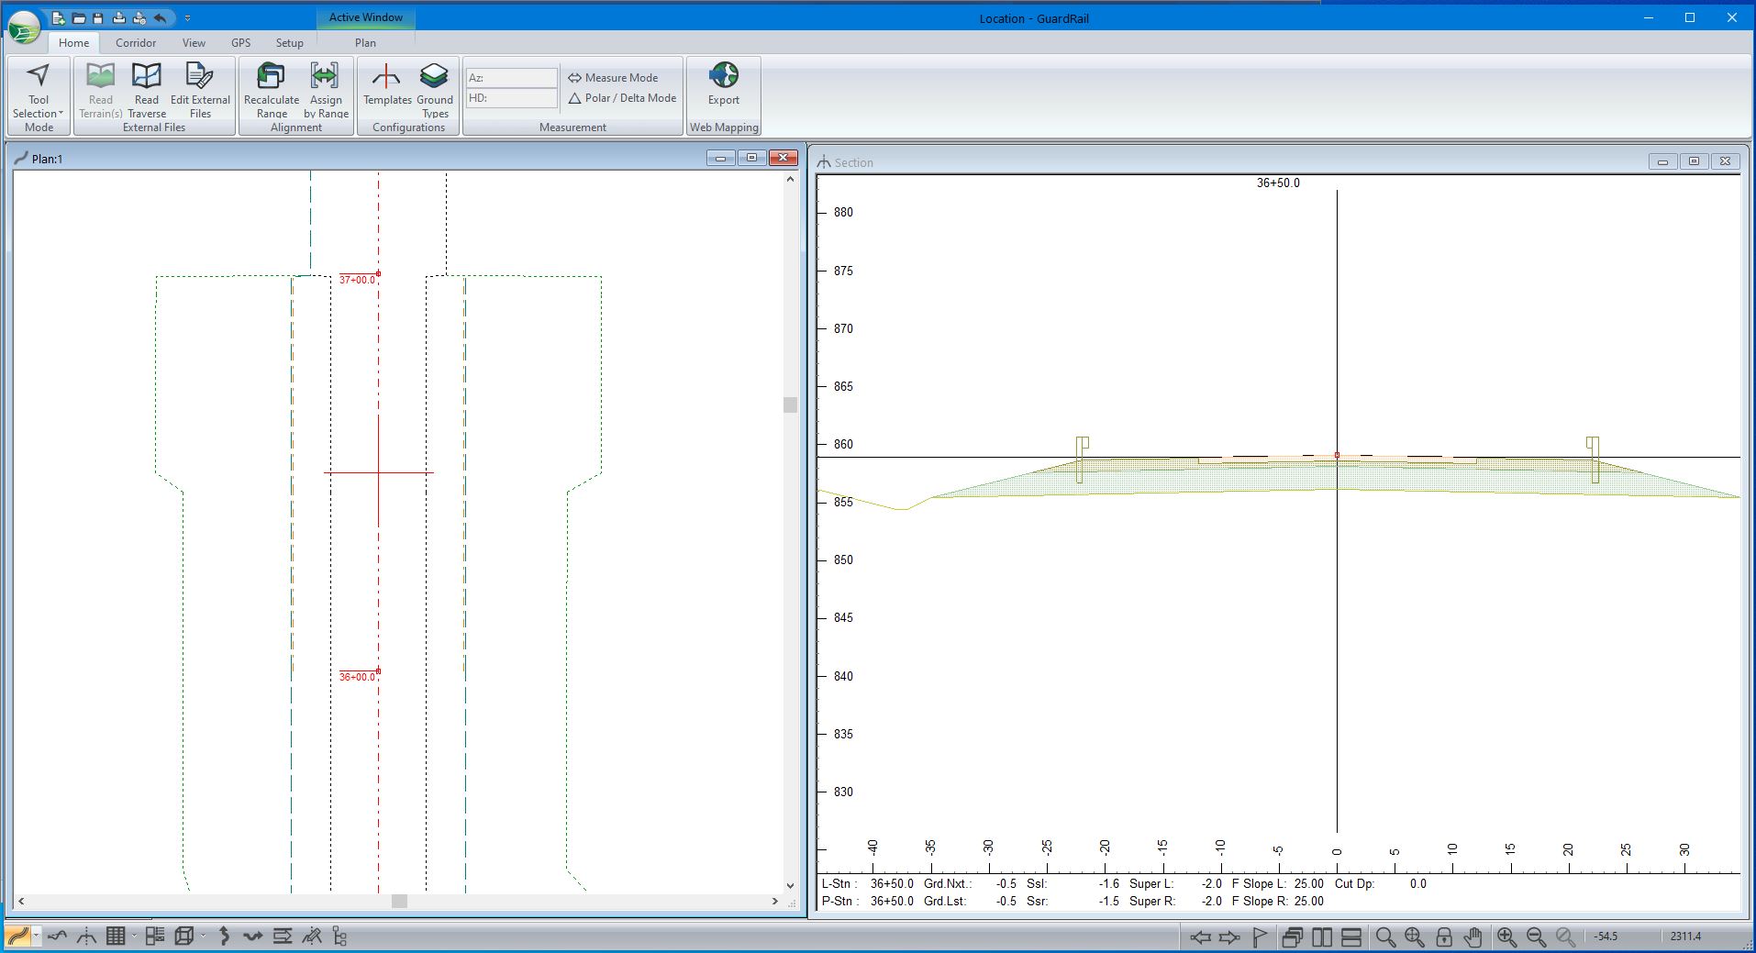Tile windows vertically icon
1756x953 pixels.
click(1322, 937)
